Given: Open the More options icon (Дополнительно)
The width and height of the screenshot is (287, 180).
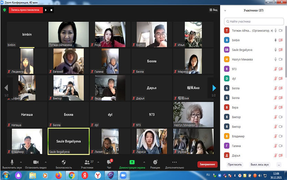Looking at the screenshot, I should click(174, 162).
